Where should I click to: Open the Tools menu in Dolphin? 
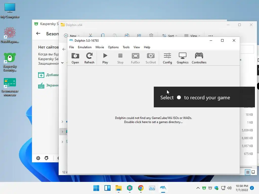[126, 47]
